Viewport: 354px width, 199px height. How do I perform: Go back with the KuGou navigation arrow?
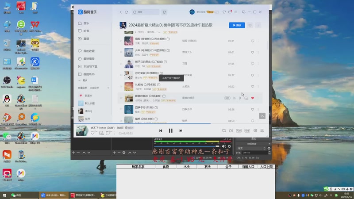pyautogui.click(x=120, y=12)
